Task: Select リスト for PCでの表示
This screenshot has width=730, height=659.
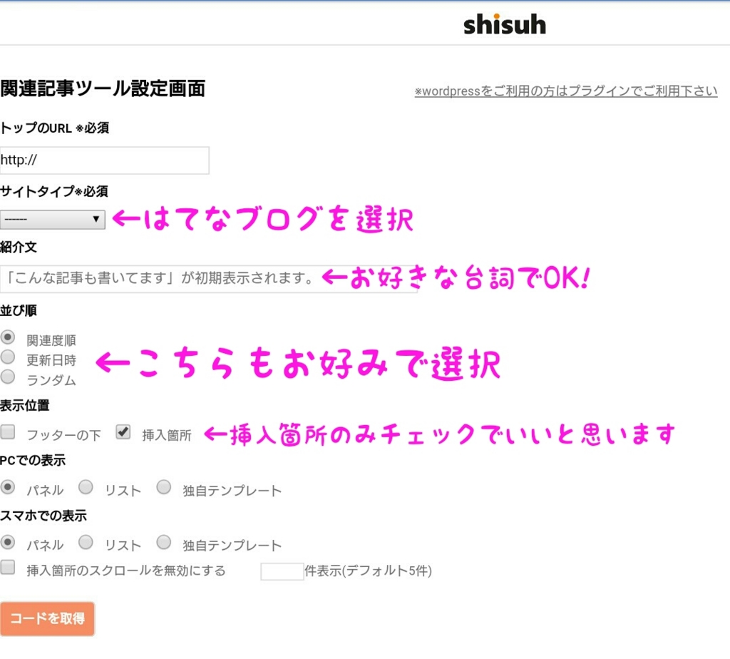Action: tap(86, 487)
